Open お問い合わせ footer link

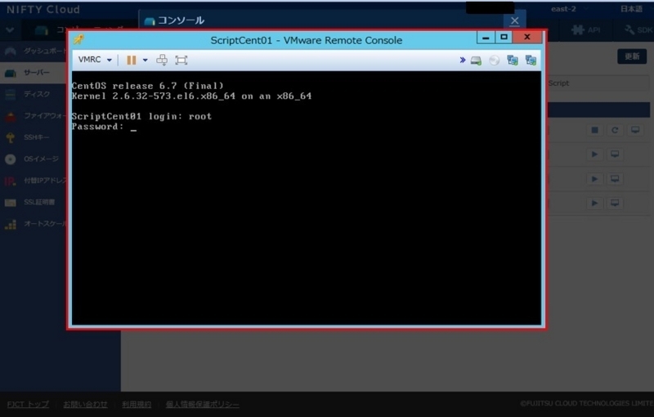click(x=85, y=404)
